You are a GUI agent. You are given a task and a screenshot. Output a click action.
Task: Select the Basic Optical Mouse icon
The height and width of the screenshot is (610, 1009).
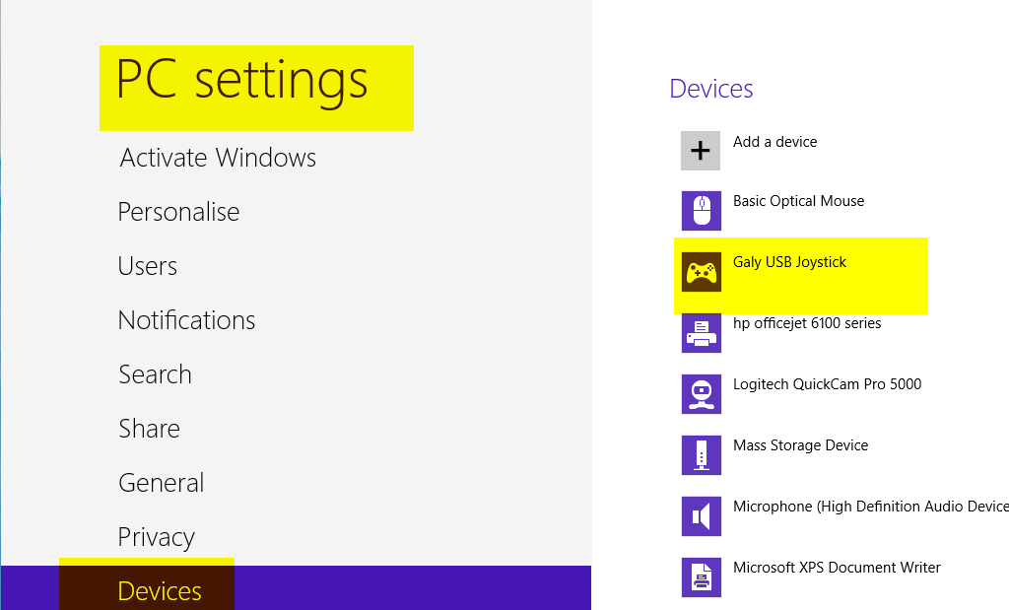(x=702, y=211)
